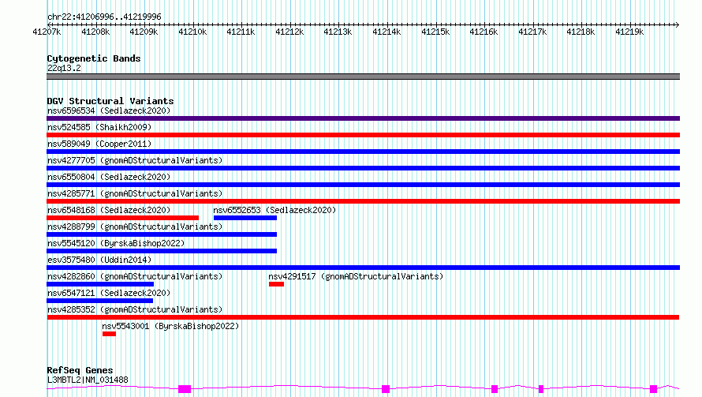Image resolution: width=702 pixels, height=397 pixels.
Task: Click the L3MBTL2 exon block near 41216k
Action: [x=495, y=389]
